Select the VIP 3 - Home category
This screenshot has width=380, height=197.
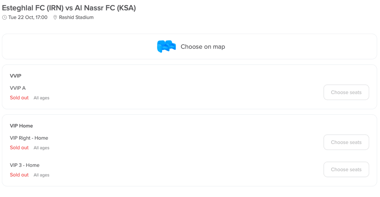[25, 165]
